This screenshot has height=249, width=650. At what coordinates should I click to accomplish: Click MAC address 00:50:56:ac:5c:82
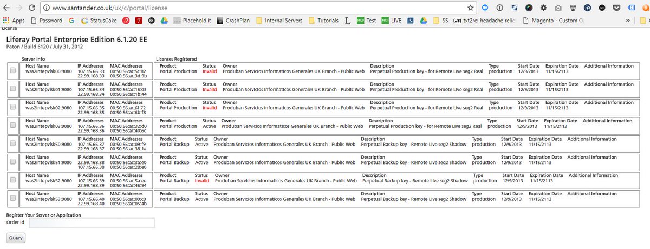tap(128, 71)
